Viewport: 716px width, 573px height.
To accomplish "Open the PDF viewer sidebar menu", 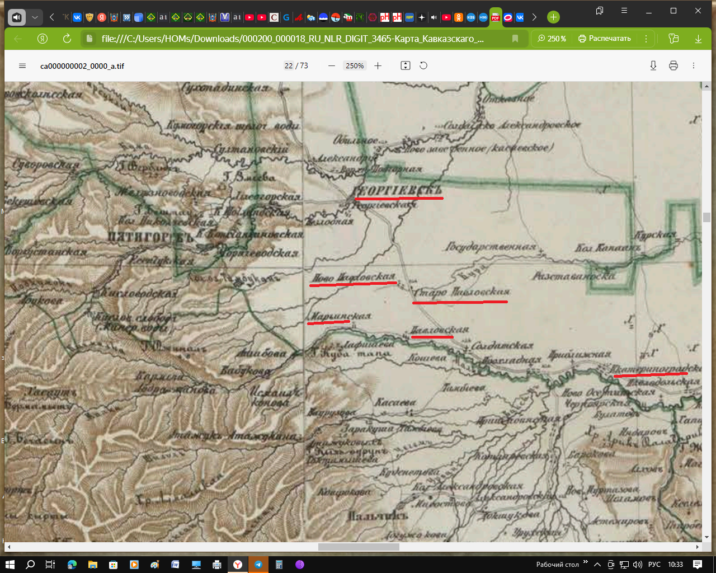I will [x=22, y=66].
